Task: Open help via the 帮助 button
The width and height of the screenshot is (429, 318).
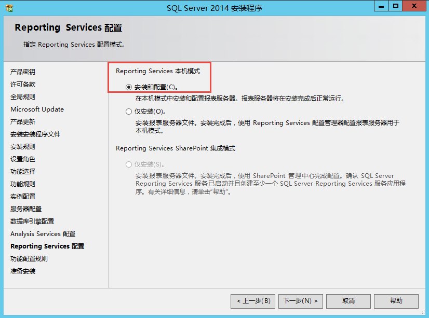Action: click(x=396, y=301)
